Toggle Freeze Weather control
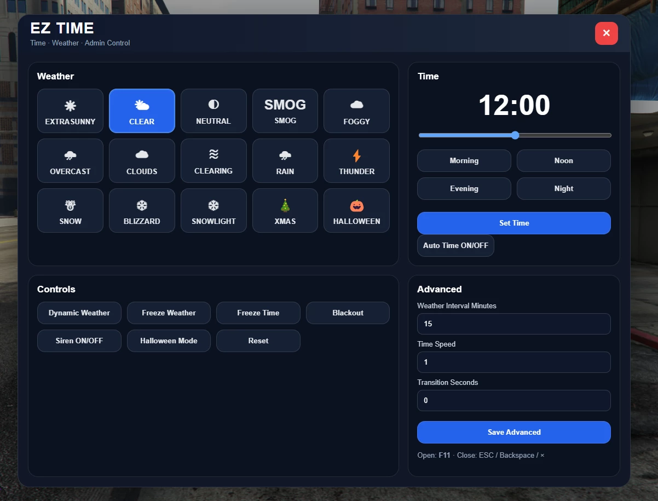Viewport: 658px width, 501px height. [x=169, y=313]
